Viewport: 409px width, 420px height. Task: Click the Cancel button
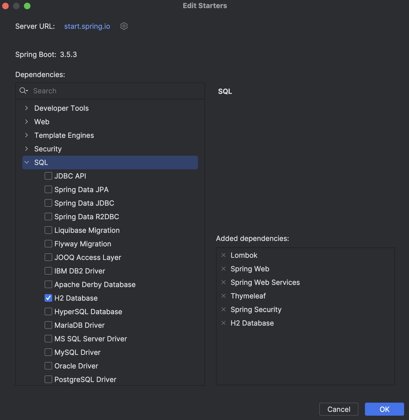339,409
